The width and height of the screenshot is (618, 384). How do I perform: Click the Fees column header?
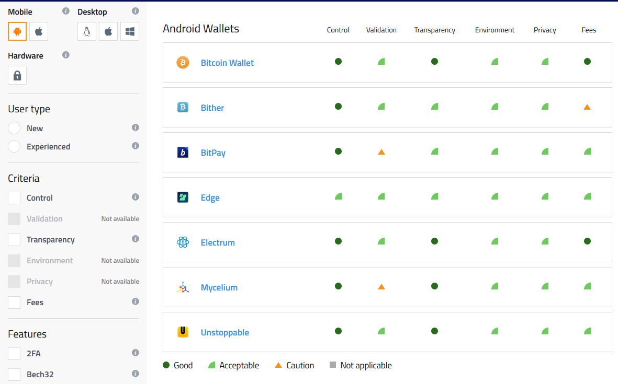click(x=589, y=30)
